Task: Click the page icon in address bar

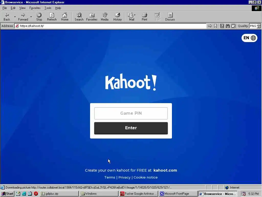Action: pos(17,26)
